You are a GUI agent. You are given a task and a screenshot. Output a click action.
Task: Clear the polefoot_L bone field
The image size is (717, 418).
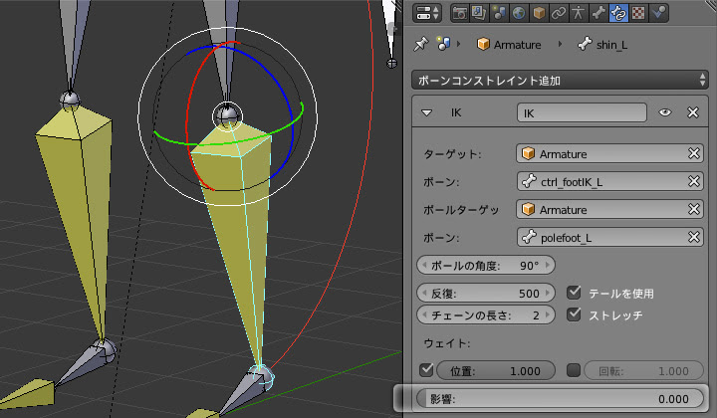coord(694,237)
